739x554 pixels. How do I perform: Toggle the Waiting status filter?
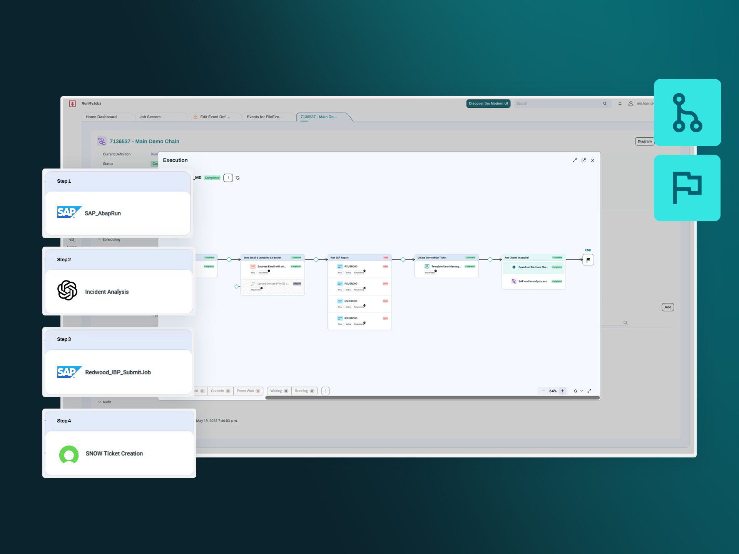tap(279, 391)
